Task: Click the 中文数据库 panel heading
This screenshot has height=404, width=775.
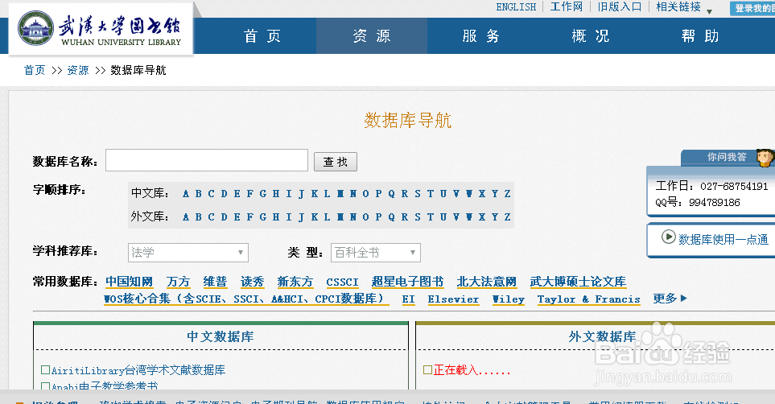Action: (x=221, y=336)
